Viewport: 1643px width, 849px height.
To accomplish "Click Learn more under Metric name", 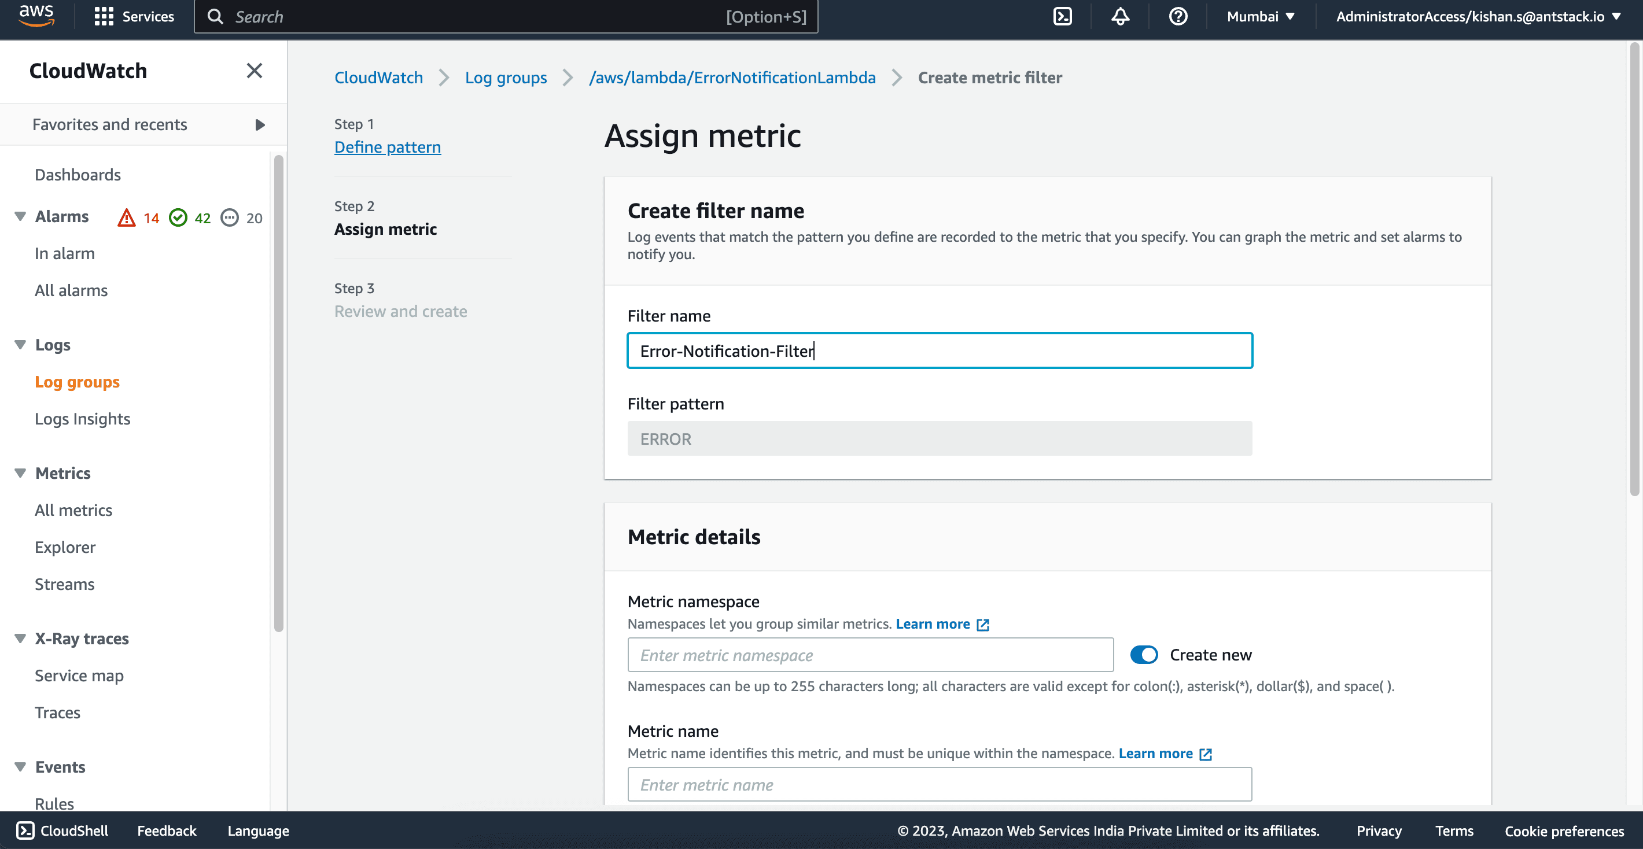I will point(1155,754).
